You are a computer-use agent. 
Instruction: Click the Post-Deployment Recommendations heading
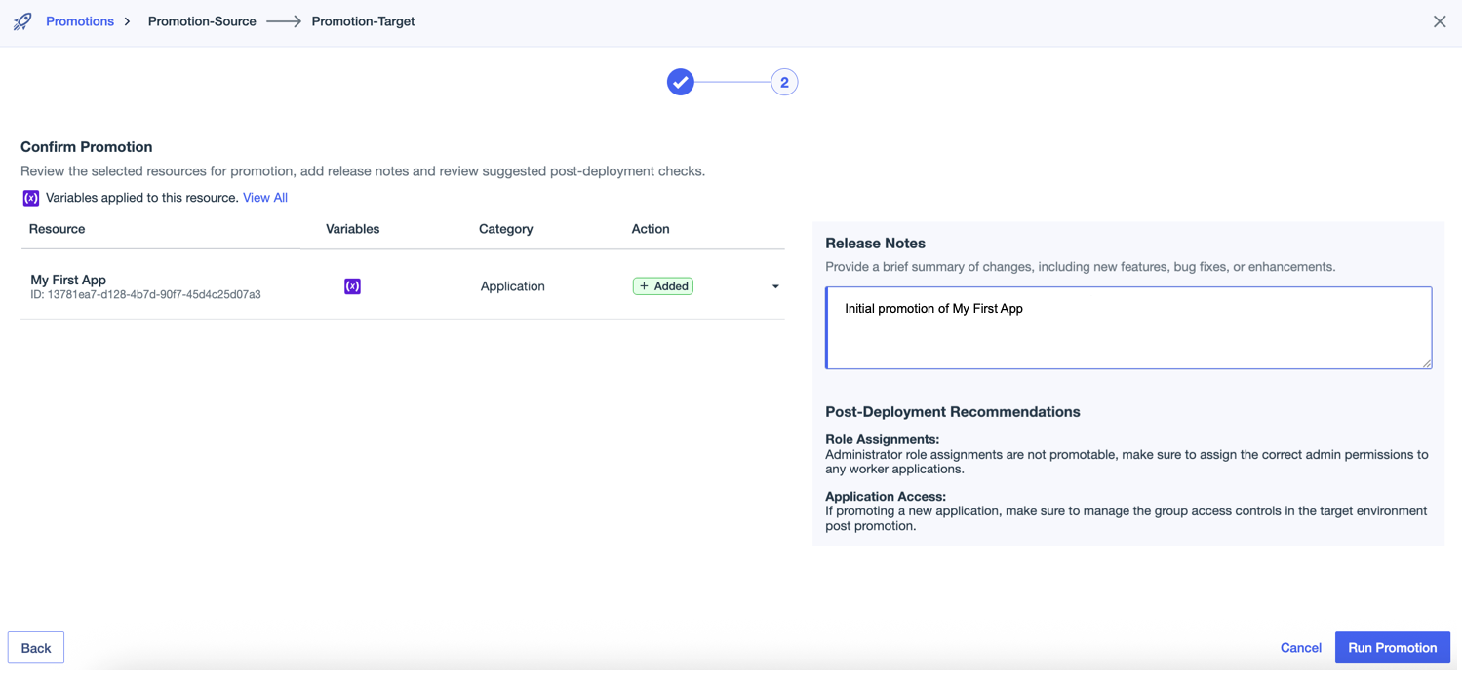[952, 412]
